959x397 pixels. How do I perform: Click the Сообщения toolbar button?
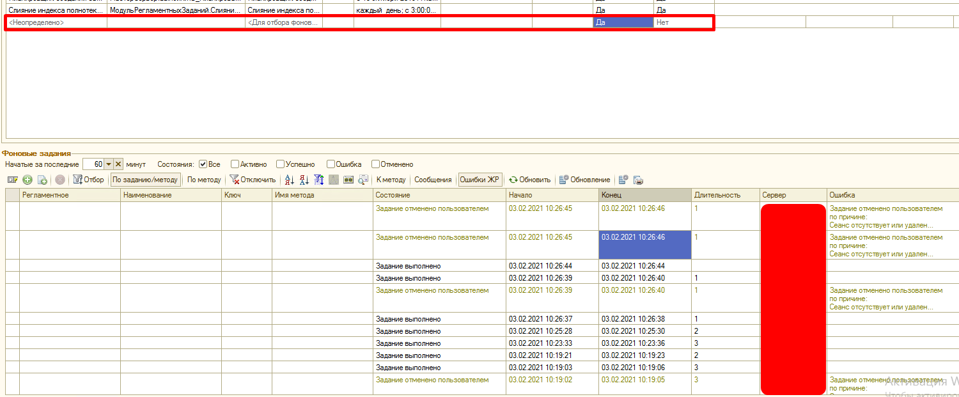[x=433, y=180]
